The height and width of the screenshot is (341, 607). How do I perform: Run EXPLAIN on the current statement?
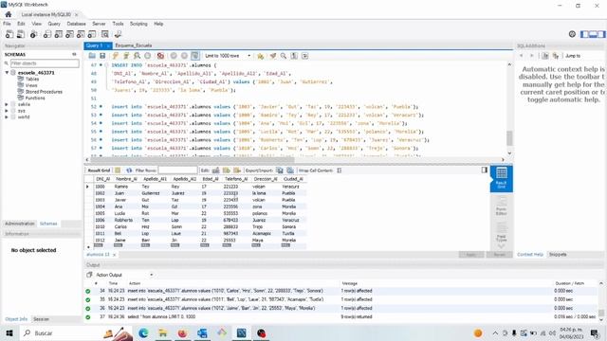(137, 56)
